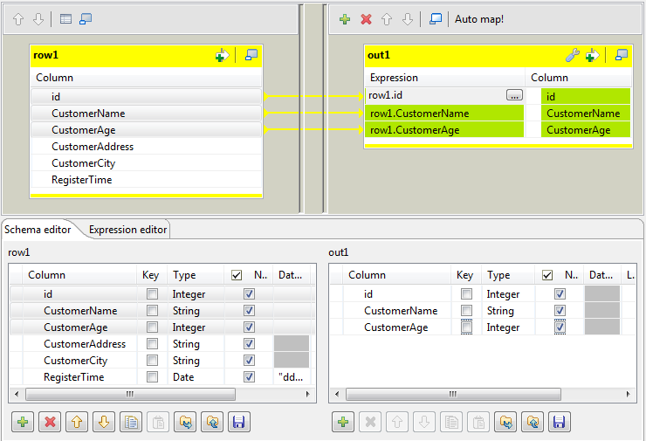The width and height of the screenshot is (646, 441).
Task: Open out1 settings with the wrench icon
Action: click(573, 55)
